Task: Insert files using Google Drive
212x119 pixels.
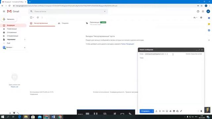Action: pos(170,111)
